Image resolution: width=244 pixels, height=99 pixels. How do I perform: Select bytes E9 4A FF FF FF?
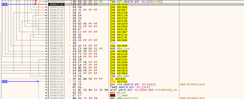coord(85,27)
